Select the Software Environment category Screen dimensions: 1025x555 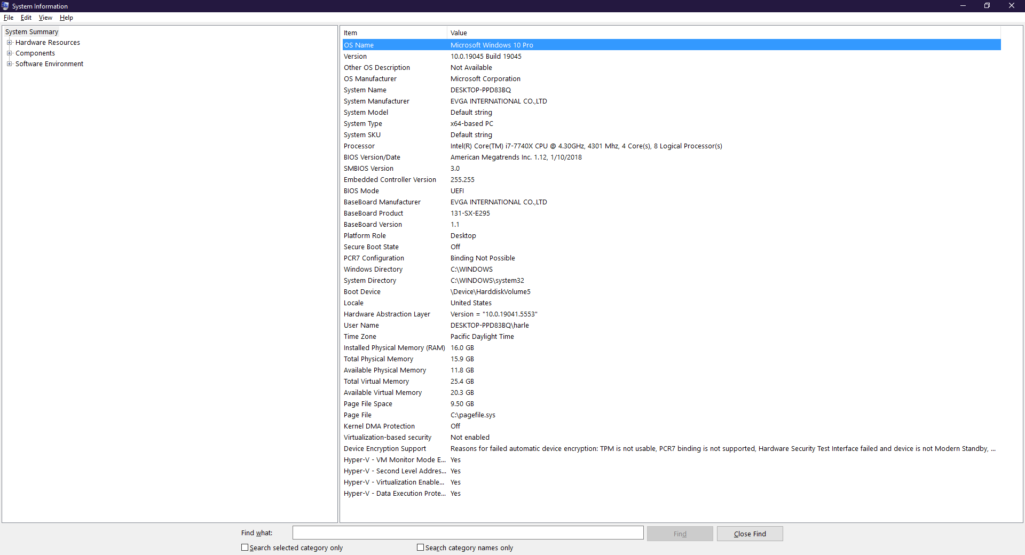click(x=49, y=64)
